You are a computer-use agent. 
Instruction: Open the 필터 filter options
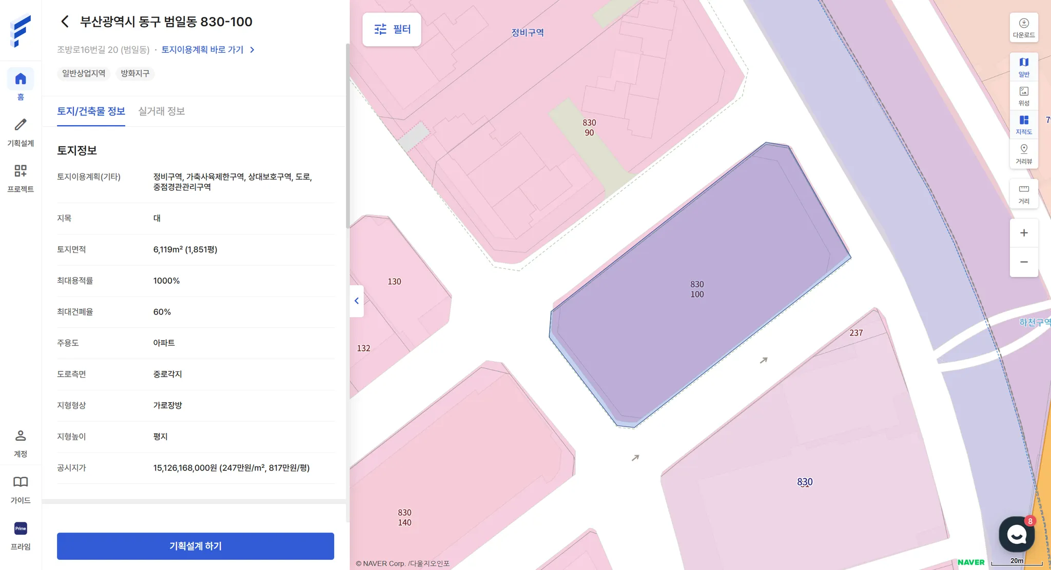tap(392, 29)
